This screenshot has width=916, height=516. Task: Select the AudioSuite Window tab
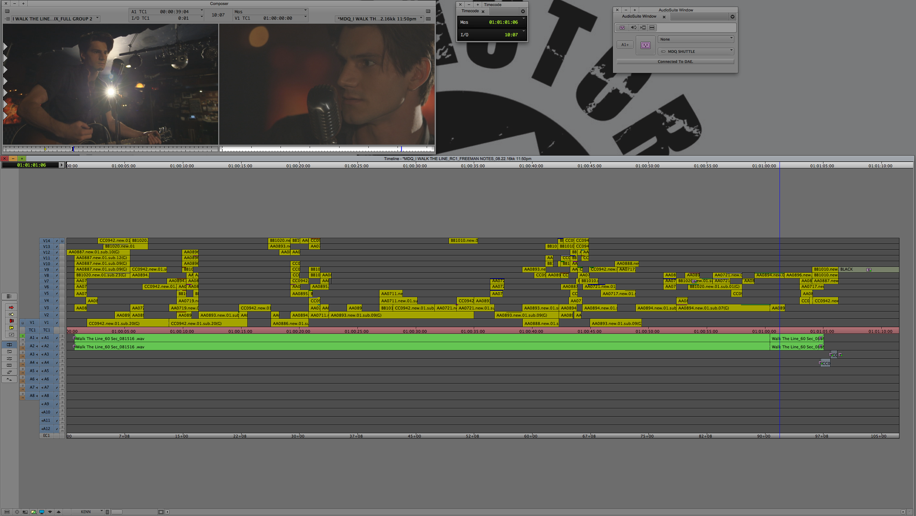coord(639,16)
